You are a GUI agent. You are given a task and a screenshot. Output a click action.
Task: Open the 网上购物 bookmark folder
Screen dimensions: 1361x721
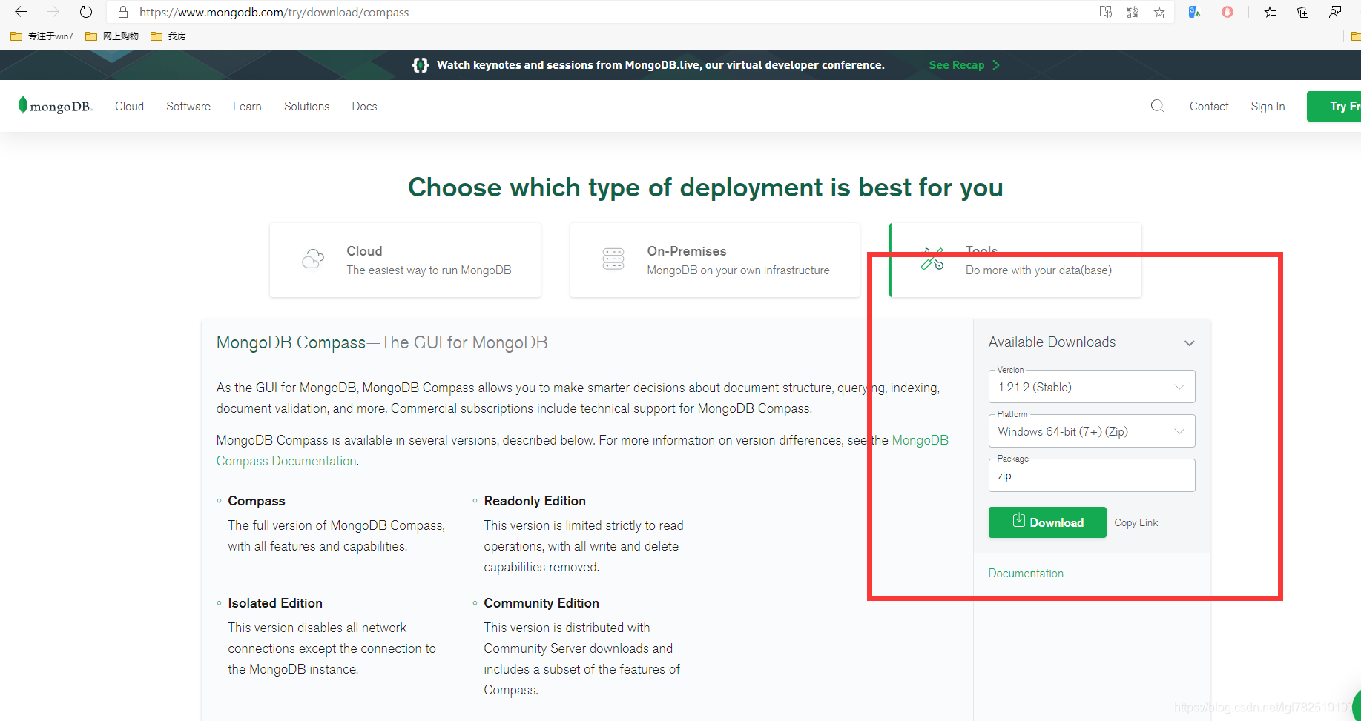(112, 36)
